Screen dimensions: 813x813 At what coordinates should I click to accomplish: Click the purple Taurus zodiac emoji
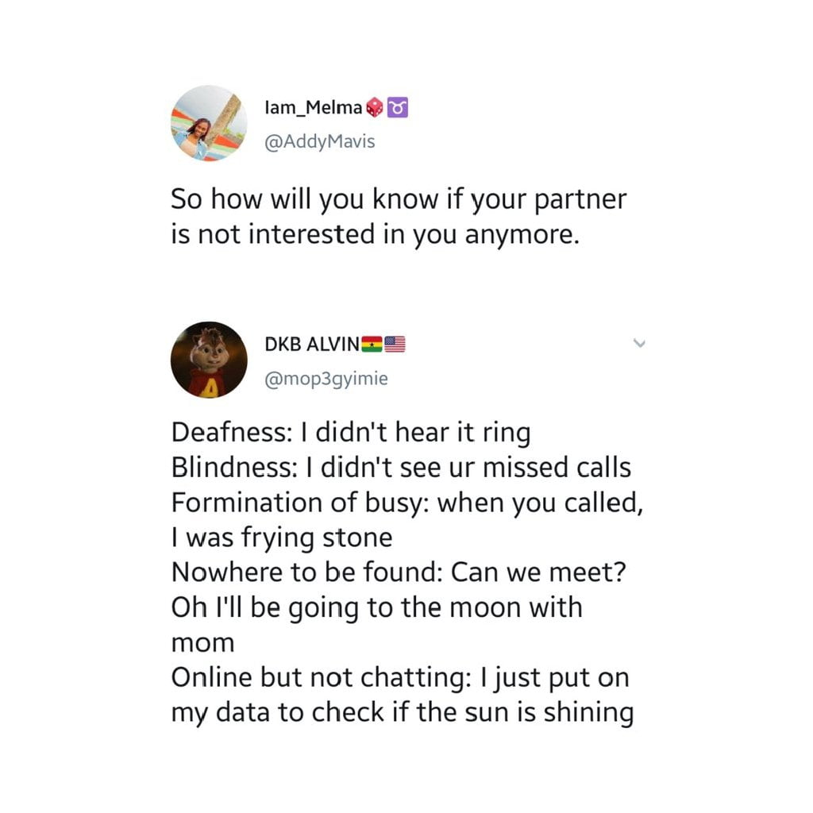click(398, 107)
